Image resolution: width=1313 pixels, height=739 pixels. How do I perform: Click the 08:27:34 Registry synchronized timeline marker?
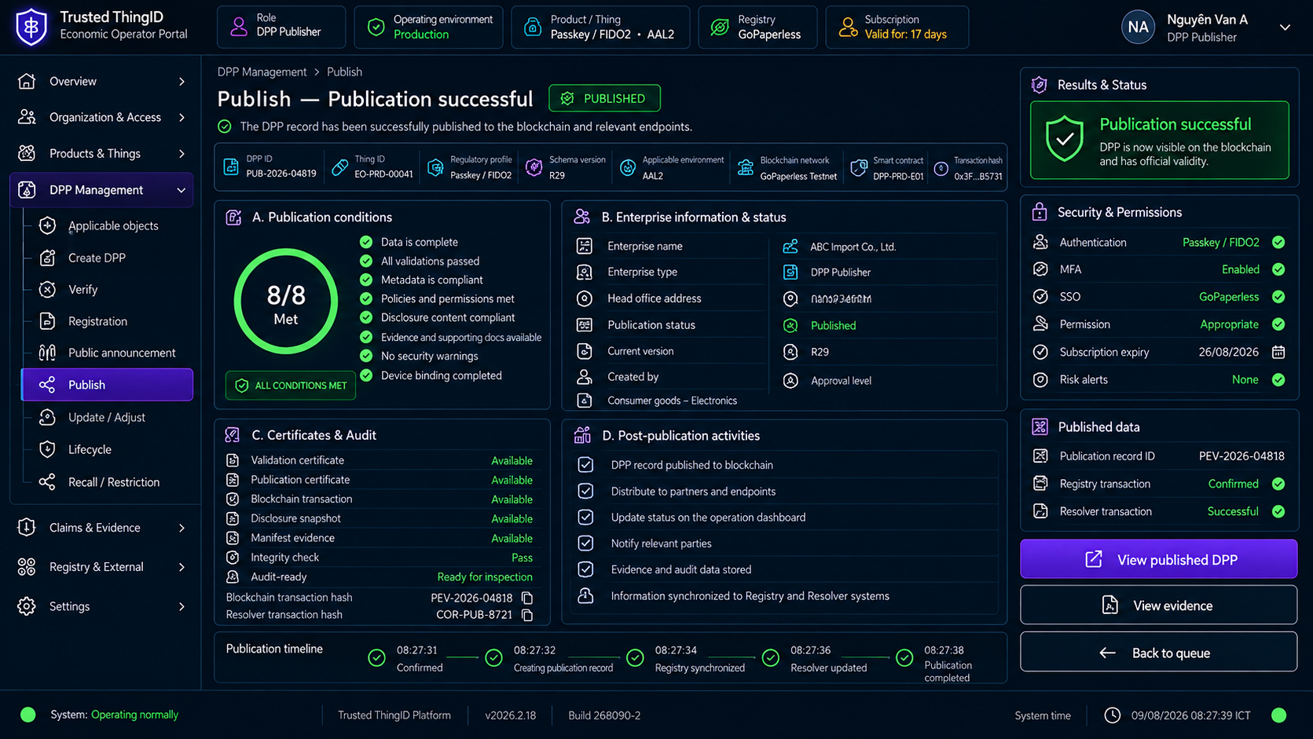coord(635,658)
